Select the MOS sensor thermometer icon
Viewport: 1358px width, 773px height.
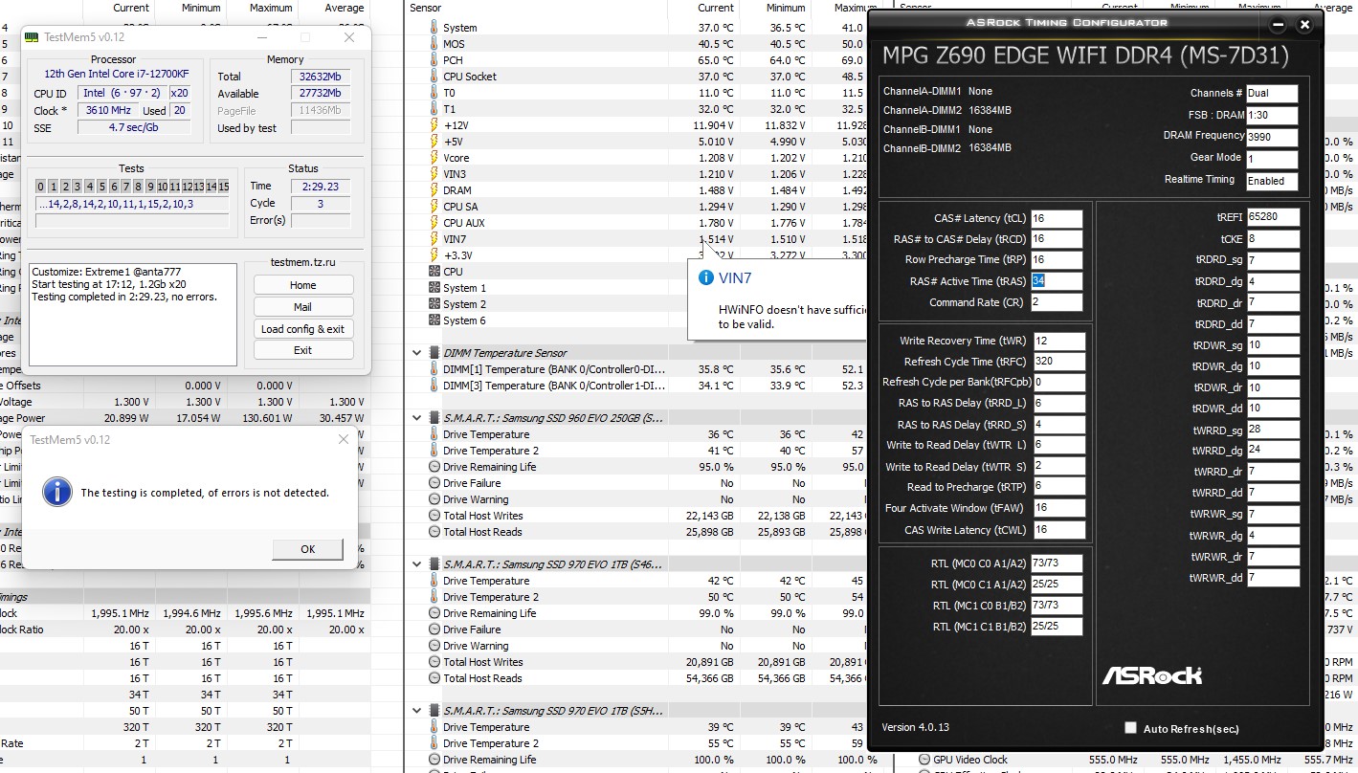coord(434,44)
